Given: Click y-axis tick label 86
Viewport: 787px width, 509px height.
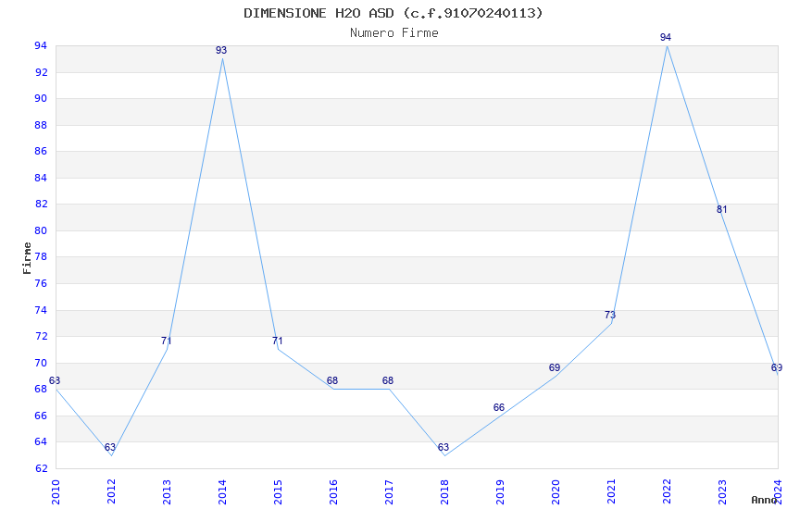Looking at the screenshot, I should (41, 151).
